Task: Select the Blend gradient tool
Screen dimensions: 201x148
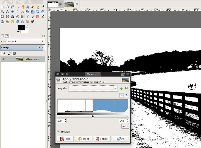Action: tap(22, 17)
